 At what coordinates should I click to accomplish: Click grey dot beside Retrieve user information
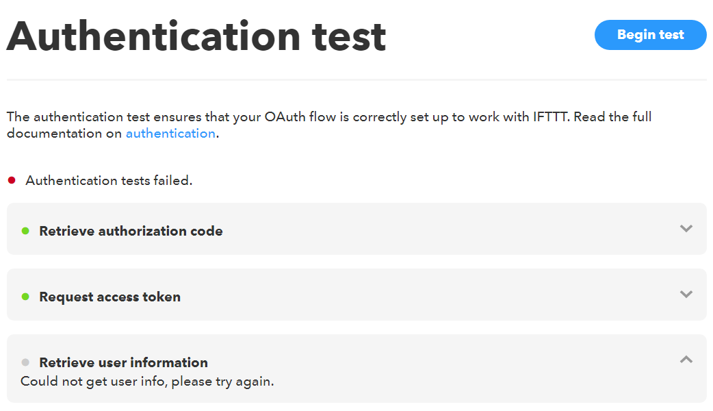pyautogui.click(x=25, y=362)
